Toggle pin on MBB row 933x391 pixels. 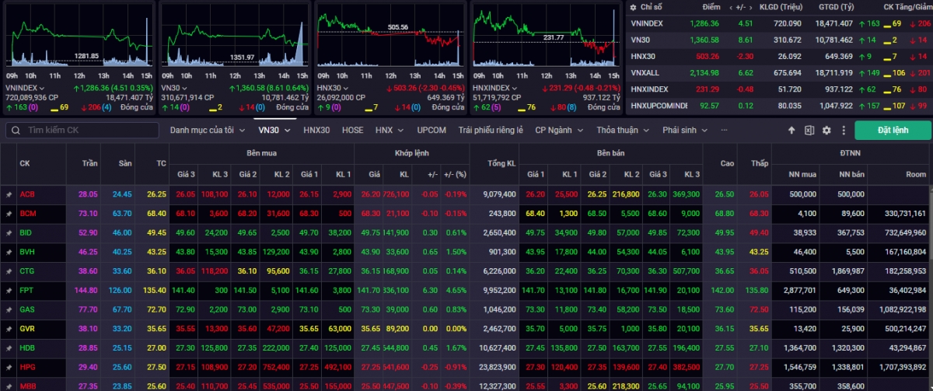pos(9,386)
